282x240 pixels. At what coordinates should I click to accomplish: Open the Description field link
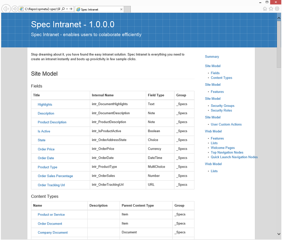46,113
